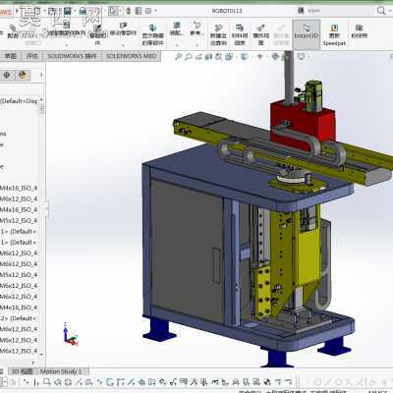Click 显示隐藏的零部件 Show Hidden Components
The image size is (393, 393).
153,34
